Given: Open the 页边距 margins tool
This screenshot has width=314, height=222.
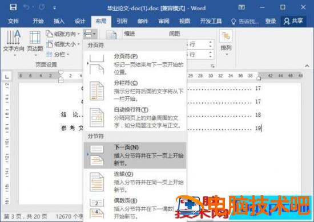Looking at the screenshot, I should 35,43.
